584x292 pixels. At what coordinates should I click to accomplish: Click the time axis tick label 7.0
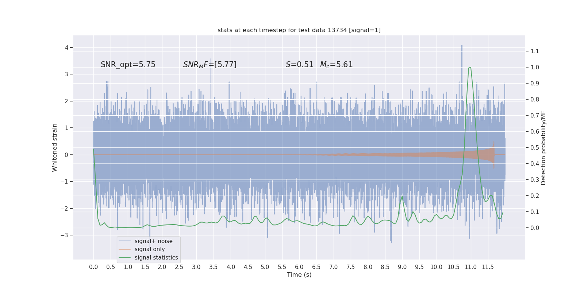tap(334, 267)
